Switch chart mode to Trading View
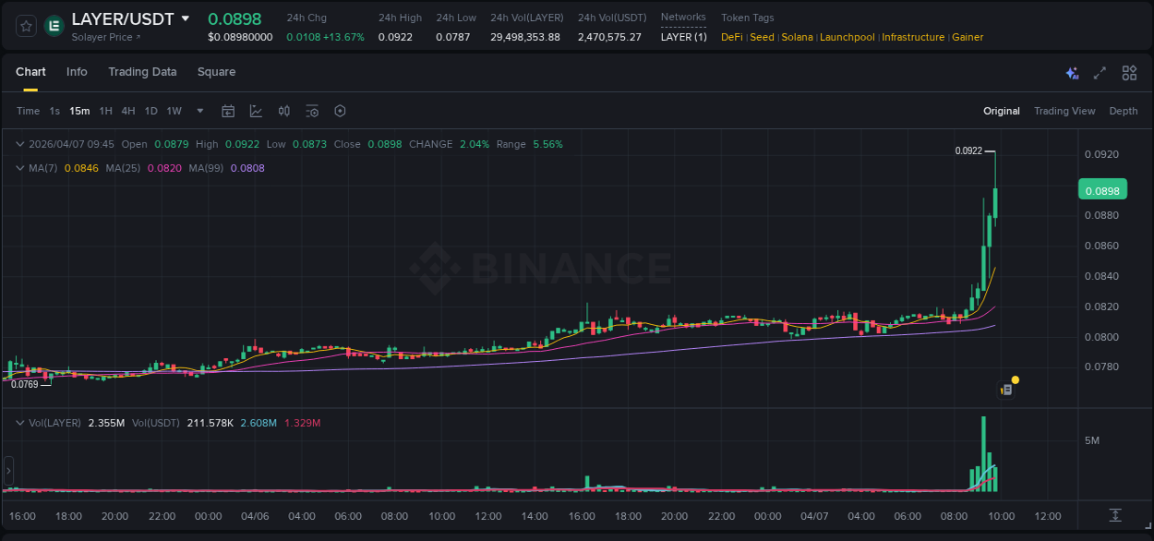 [1064, 111]
